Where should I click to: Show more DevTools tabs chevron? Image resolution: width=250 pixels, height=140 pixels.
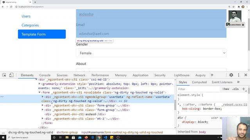tap(212, 75)
